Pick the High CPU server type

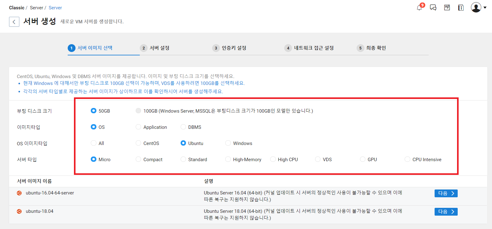click(273, 159)
